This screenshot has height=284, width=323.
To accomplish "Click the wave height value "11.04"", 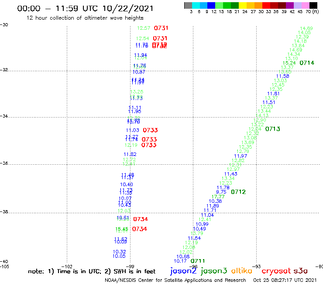I will click(x=207, y=215).
